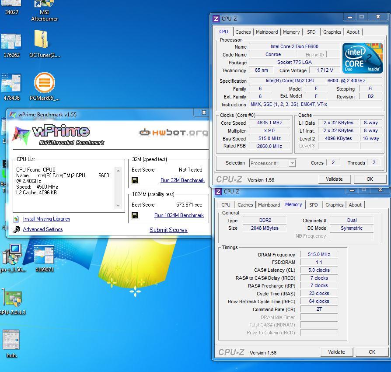
Task: Click the wPrime title bar app icon
Action: point(13,115)
